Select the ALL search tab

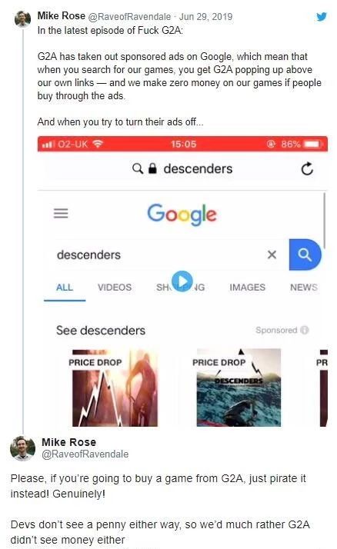65,288
